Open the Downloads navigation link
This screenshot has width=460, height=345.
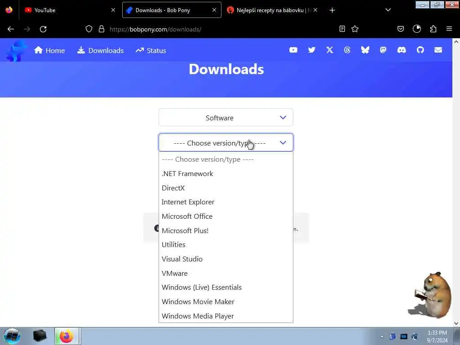click(x=100, y=50)
